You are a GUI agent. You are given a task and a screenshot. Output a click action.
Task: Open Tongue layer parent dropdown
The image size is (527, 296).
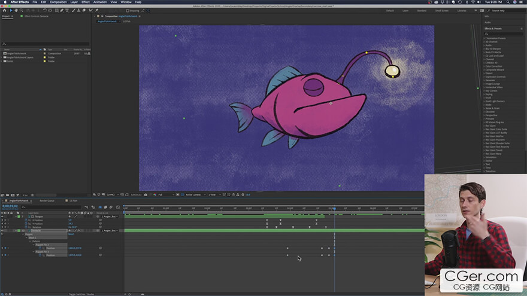pos(110,216)
